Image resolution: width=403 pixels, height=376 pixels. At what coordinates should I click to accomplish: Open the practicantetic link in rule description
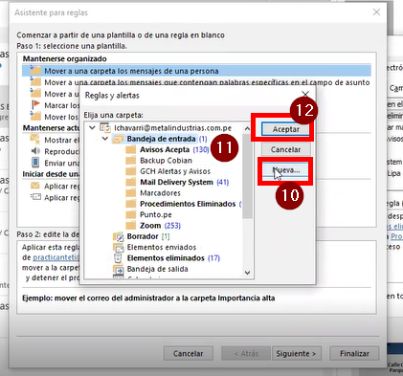pyautogui.click(x=56, y=257)
